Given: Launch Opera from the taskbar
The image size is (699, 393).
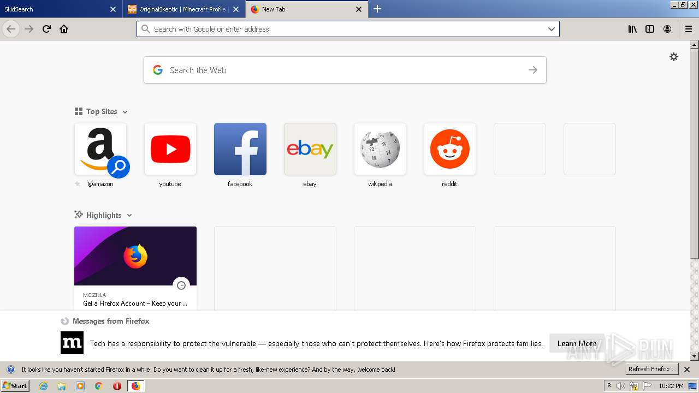Looking at the screenshot, I should (x=117, y=386).
